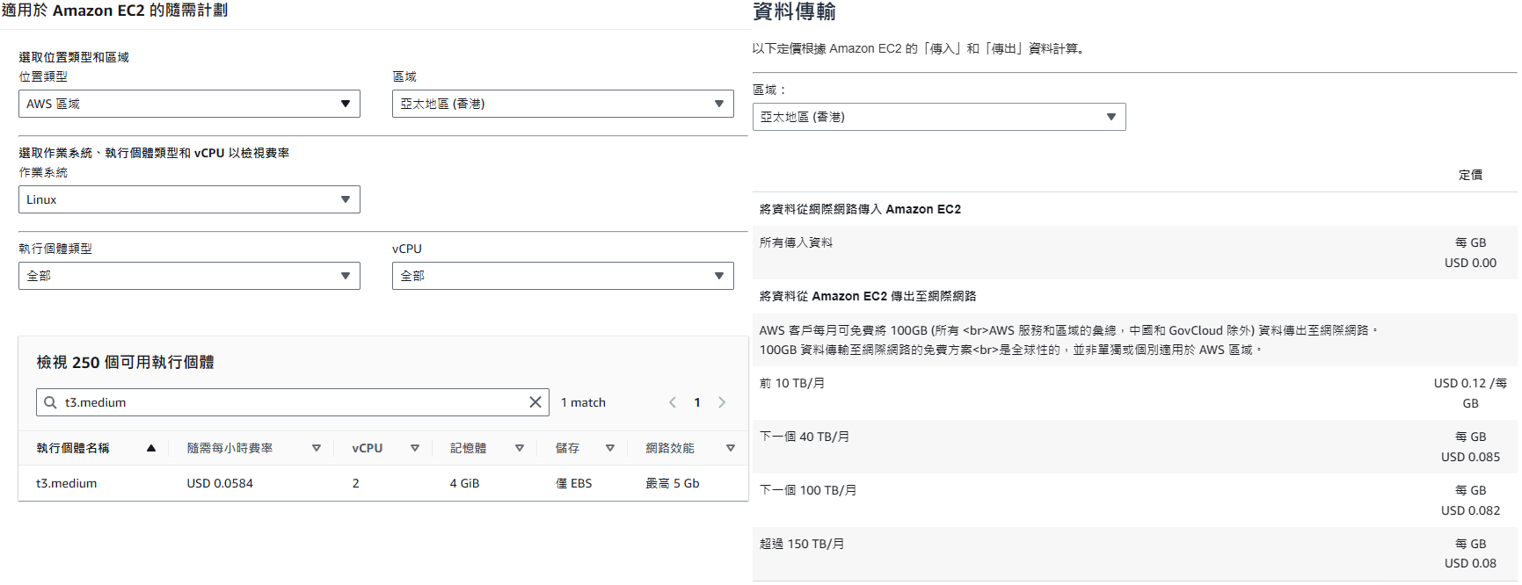
Task: Expand the EC2 區域 亞太地區 (香港) dropdown
Action: coord(563,104)
